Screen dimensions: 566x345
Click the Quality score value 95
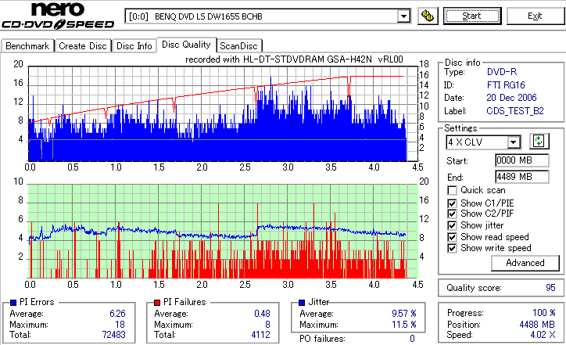click(550, 288)
